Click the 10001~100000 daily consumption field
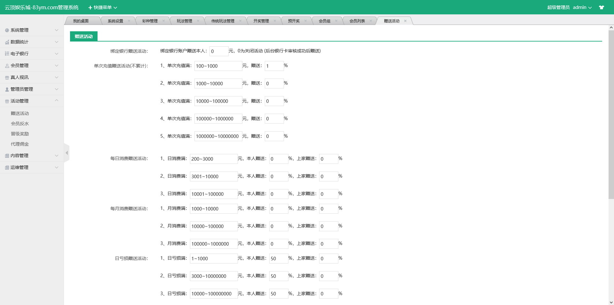Viewport: 614px width, 305px height. tap(214, 194)
